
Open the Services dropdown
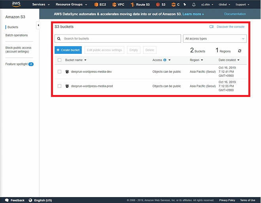click(x=41, y=4)
